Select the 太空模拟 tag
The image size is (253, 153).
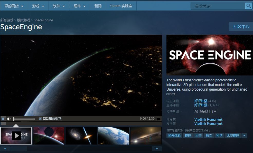(x=233, y=136)
